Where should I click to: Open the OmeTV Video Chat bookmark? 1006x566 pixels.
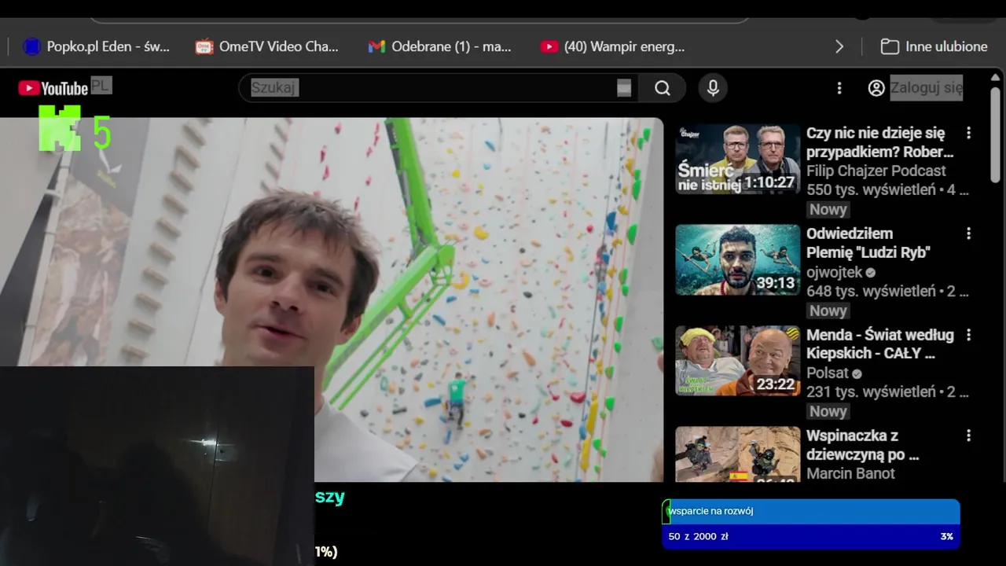pos(267,46)
